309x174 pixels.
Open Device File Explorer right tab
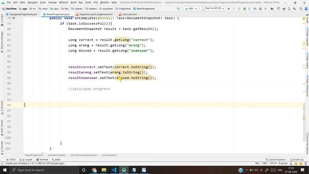307,144
